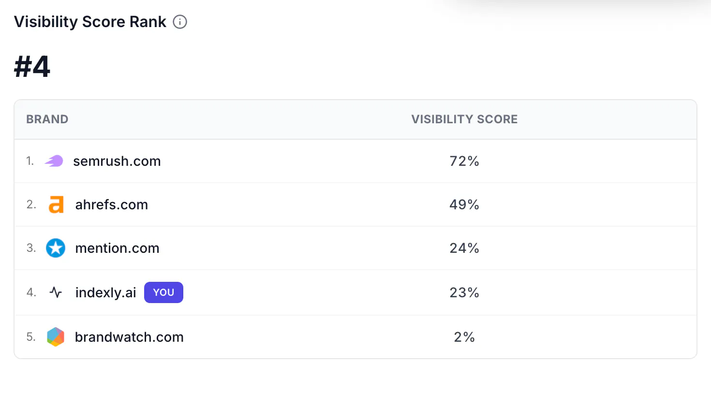Open the brandwatch.com brand entry
This screenshot has width=711, height=407.
click(129, 337)
